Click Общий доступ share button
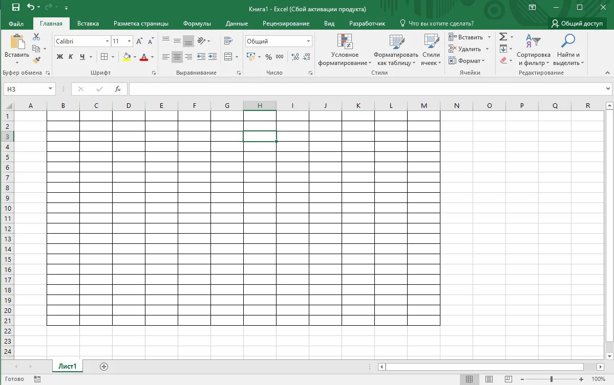 pos(577,24)
